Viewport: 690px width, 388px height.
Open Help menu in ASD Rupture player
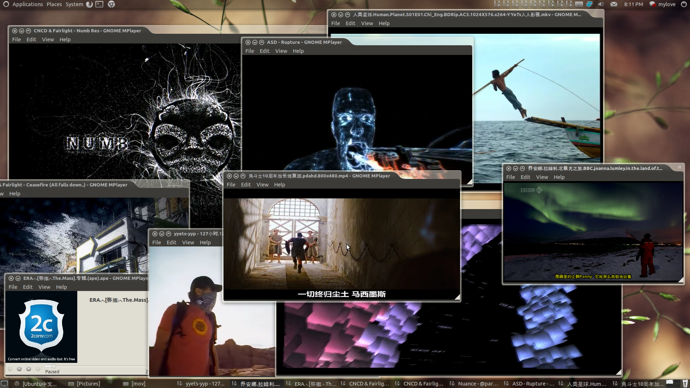298,51
